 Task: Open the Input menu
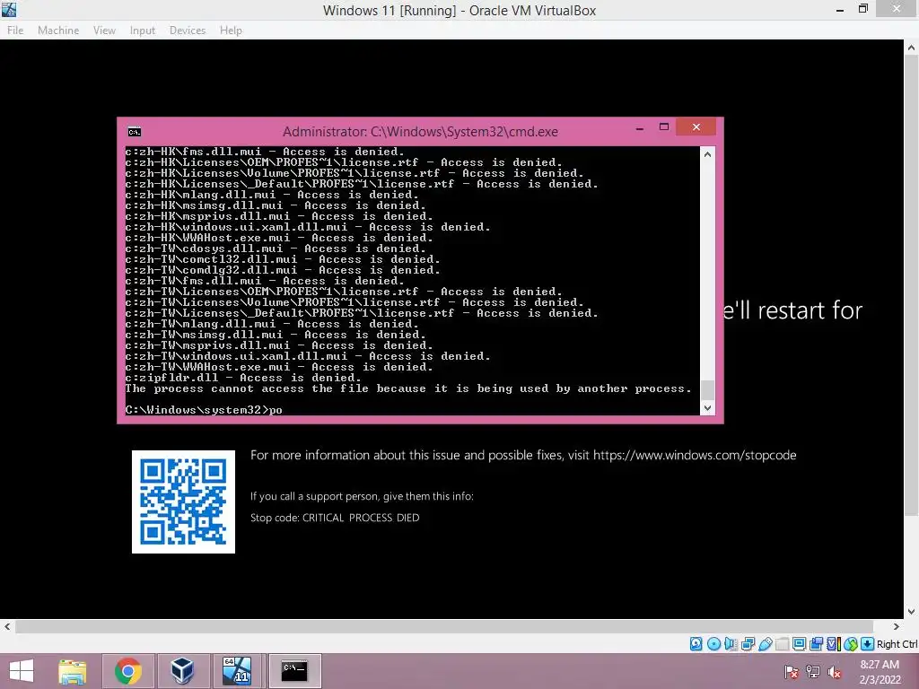[x=143, y=30]
